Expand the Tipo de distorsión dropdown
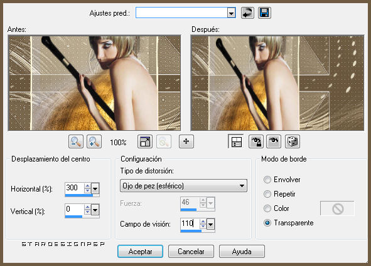Image resolution: width=371 pixels, height=266 pixels. coord(183,186)
